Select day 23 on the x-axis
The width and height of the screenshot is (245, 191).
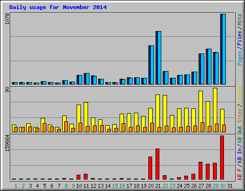pos(172,186)
